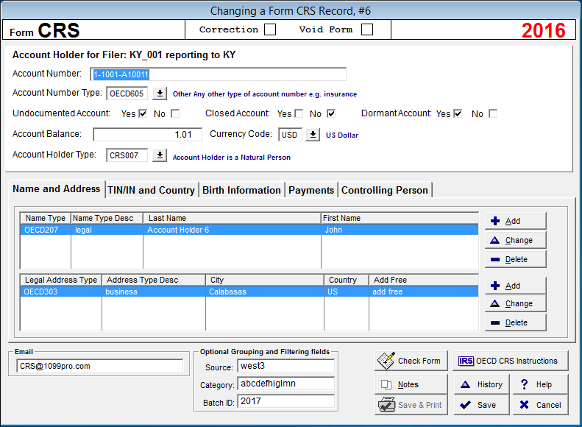The height and width of the screenshot is (427, 582).
Task: Check the Void Form checkbox
Action: click(x=367, y=29)
